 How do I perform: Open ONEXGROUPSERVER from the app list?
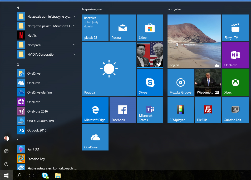click(x=47, y=121)
